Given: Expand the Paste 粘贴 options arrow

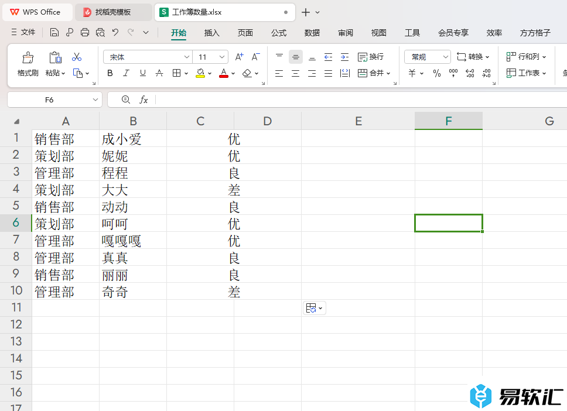Looking at the screenshot, I should tap(63, 73).
